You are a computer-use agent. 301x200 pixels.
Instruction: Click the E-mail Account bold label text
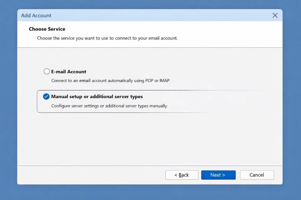(69, 72)
